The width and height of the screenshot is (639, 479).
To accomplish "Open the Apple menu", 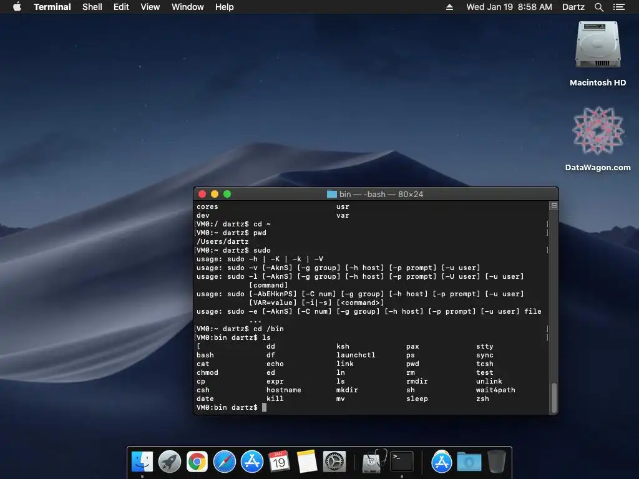I will point(17,6).
